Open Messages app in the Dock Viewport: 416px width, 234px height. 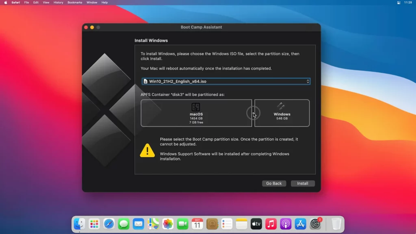pyautogui.click(x=123, y=224)
